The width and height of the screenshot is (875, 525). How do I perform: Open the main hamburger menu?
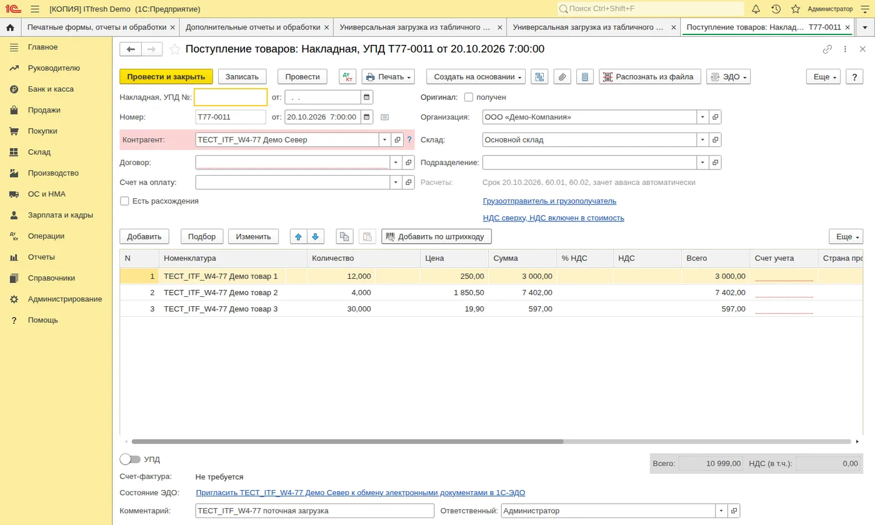coord(34,9)
